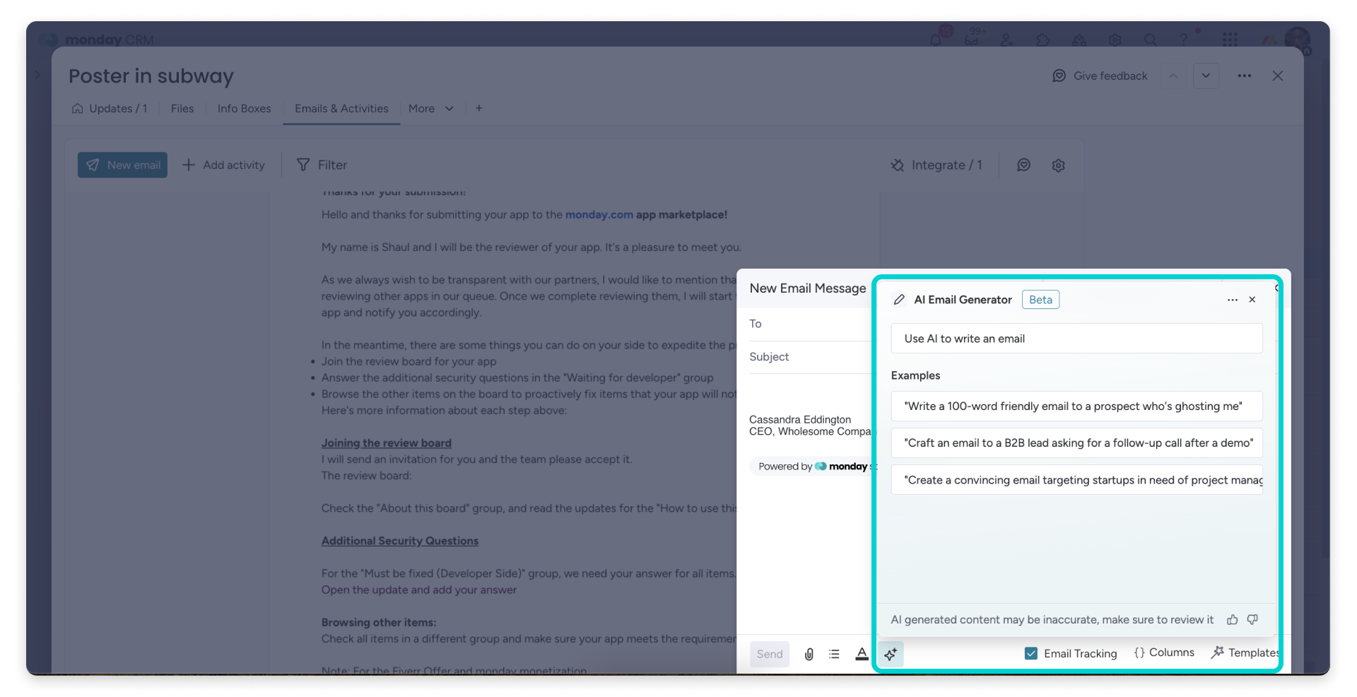The height and width of the screenshot is (697, 1357).
Task: Click the disabled Send button
Action: [x=770, y=654]
